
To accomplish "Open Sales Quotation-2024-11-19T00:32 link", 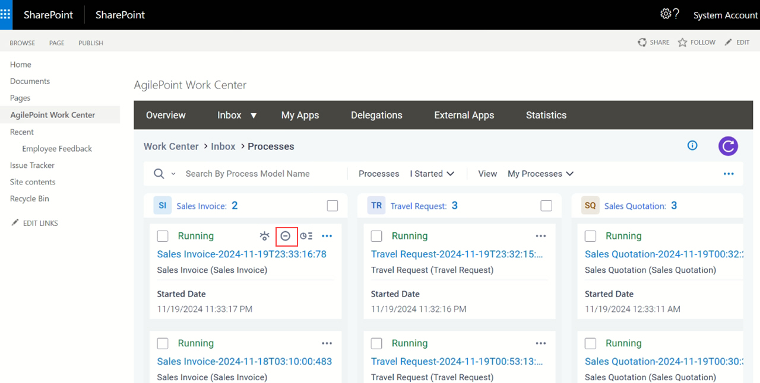I will [664, 254].
